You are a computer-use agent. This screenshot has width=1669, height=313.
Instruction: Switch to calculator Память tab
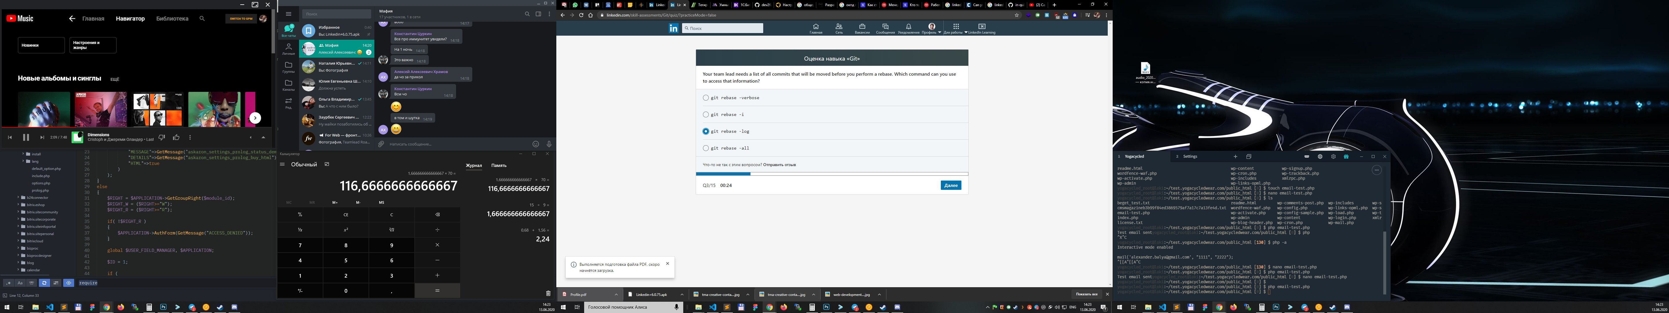coord(499,165)
